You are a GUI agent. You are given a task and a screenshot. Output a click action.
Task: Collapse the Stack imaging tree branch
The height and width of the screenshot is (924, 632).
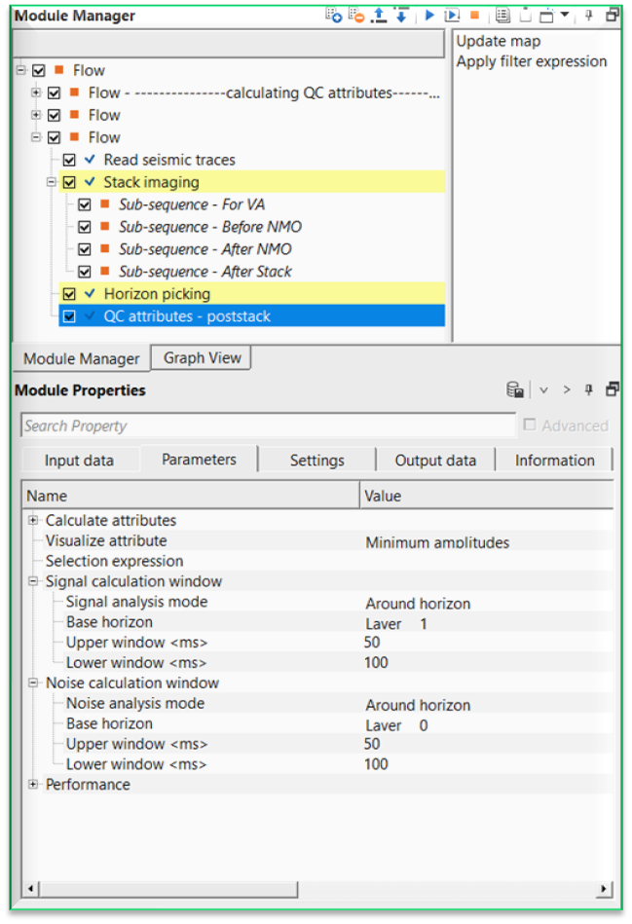tap(51, 181)
